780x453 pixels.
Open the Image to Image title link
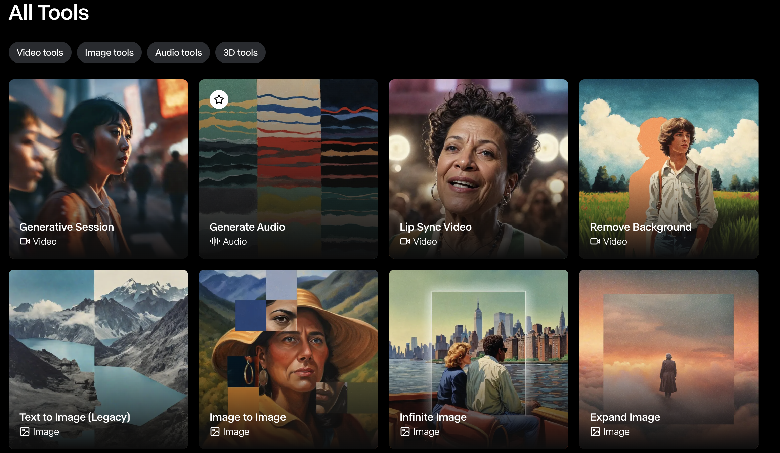pos(248,417)
